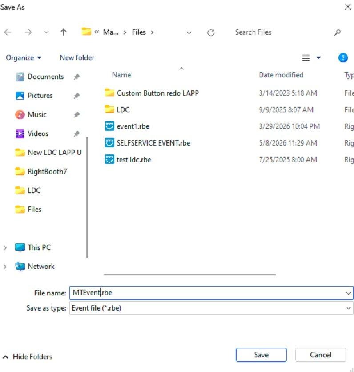Click the pin next to Videos
The width and height of the screenshot is (354, 372).
pyautogui.click(x=76, y=134)
